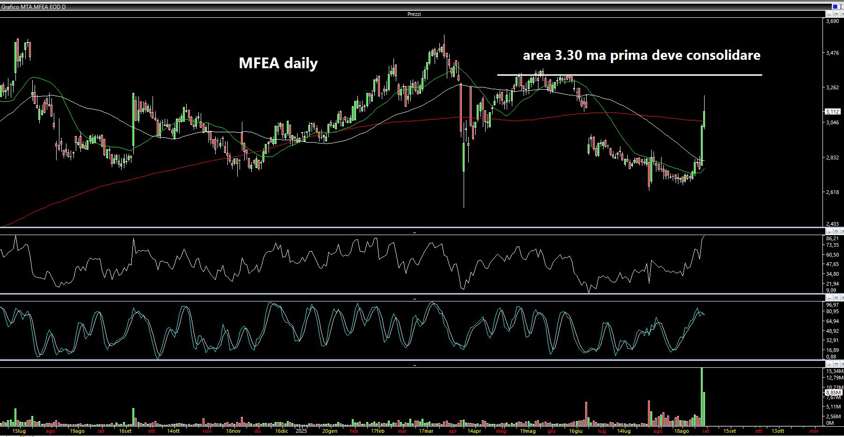Click splitter grip above the volume panel

415,365
